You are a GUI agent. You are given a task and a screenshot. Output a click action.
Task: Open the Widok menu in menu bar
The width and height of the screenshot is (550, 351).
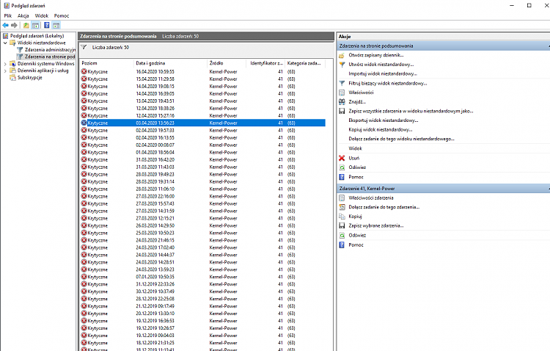pos(42,15)
